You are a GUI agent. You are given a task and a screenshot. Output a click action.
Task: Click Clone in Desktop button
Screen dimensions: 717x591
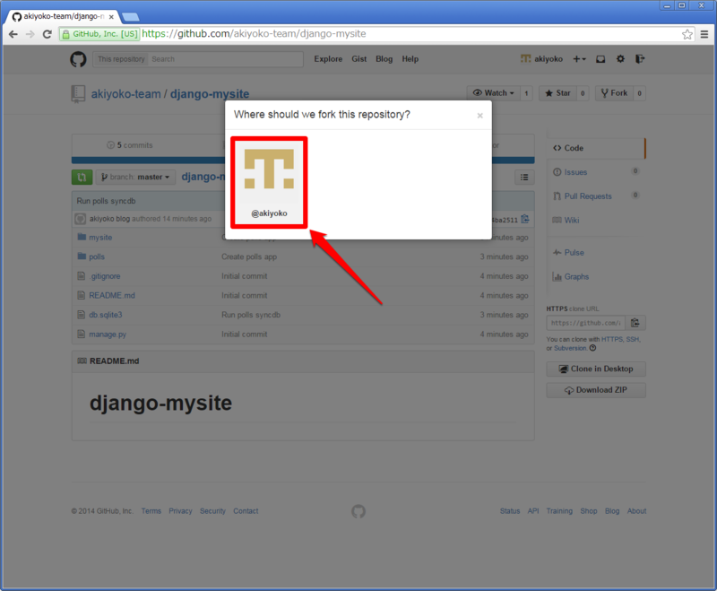pos(596,369)
